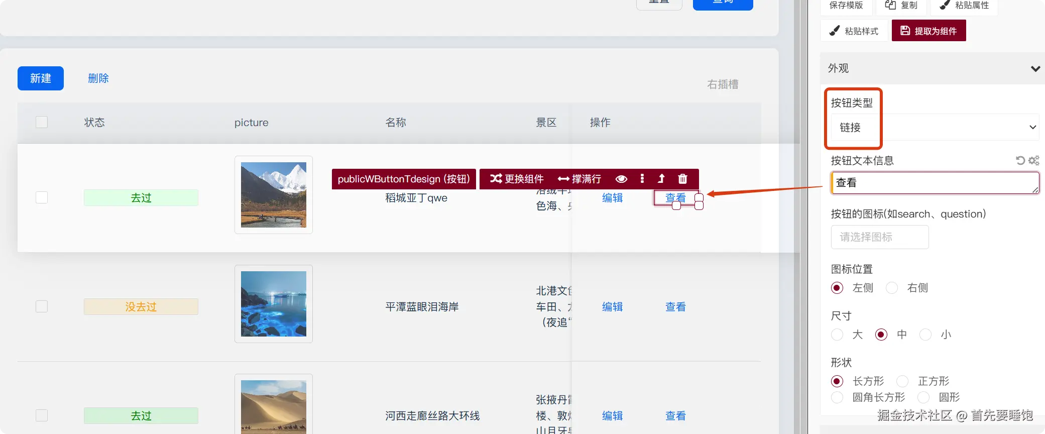
Task: Click the 去过 status tag for 稻城亚丁qwe
Action: pyautogui.click(x=141, y=198)
